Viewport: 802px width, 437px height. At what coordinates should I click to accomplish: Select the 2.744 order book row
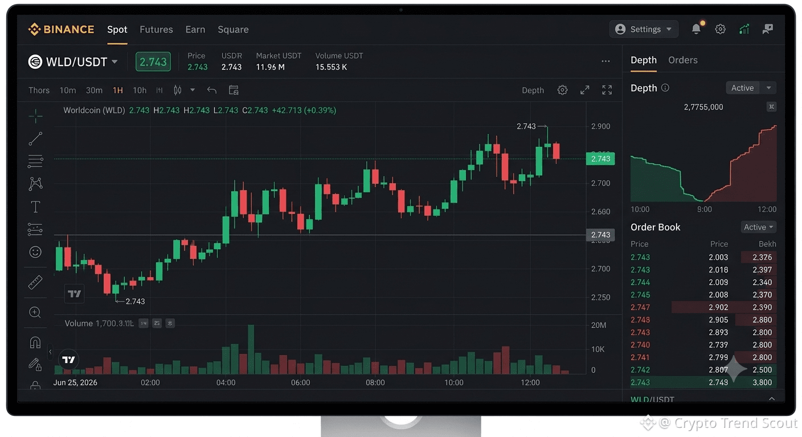(703, 282)
